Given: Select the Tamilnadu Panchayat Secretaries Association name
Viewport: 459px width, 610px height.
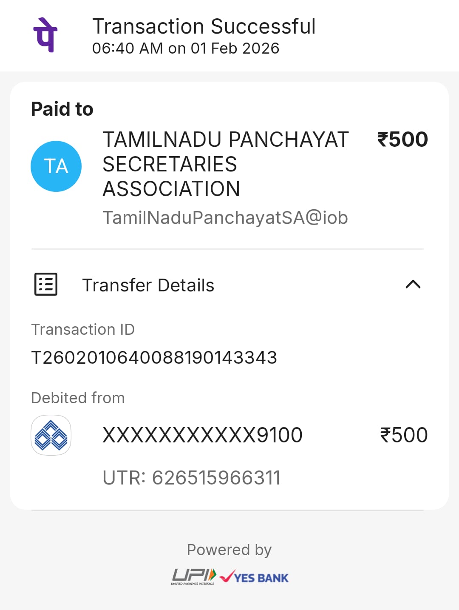Looking at the screenshot, I should pyautogui.click(x=225, y=164).
